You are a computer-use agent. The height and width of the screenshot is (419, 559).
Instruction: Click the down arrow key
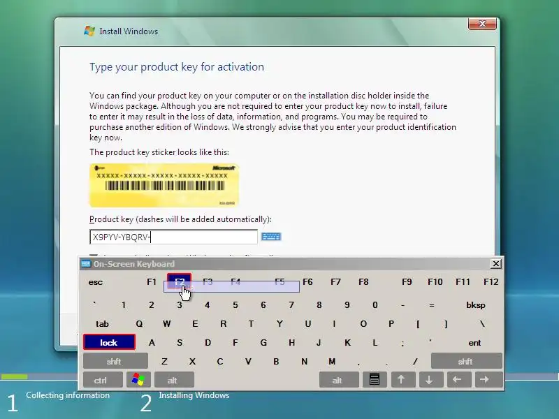[x=430, y=380]
